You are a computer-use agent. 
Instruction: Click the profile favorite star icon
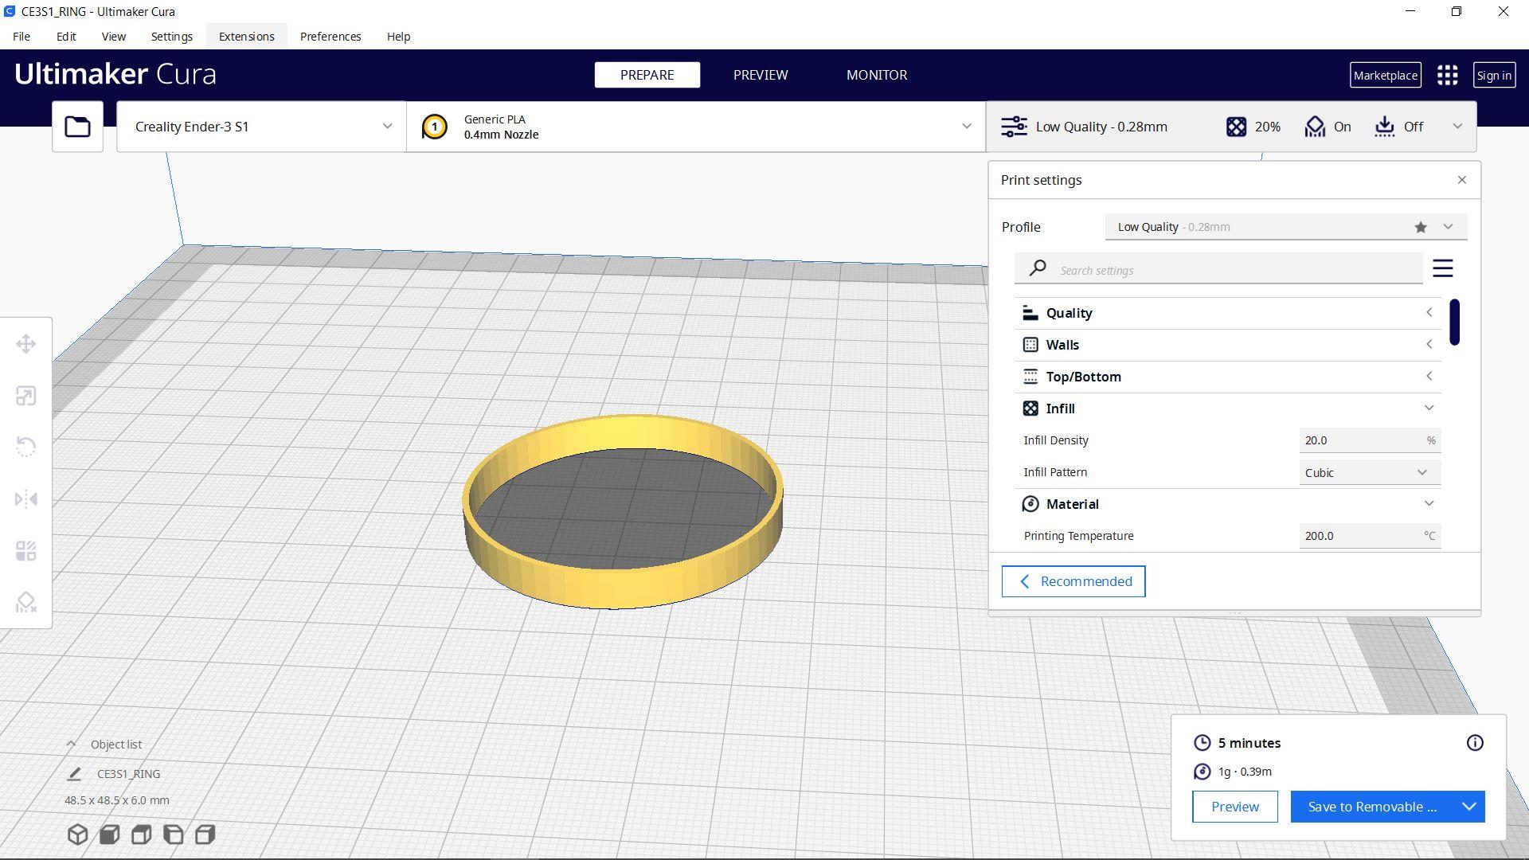1420,227
